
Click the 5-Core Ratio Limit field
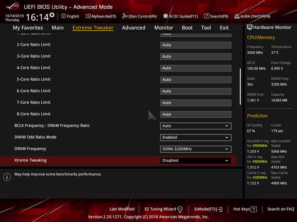[x=196, y=80]
